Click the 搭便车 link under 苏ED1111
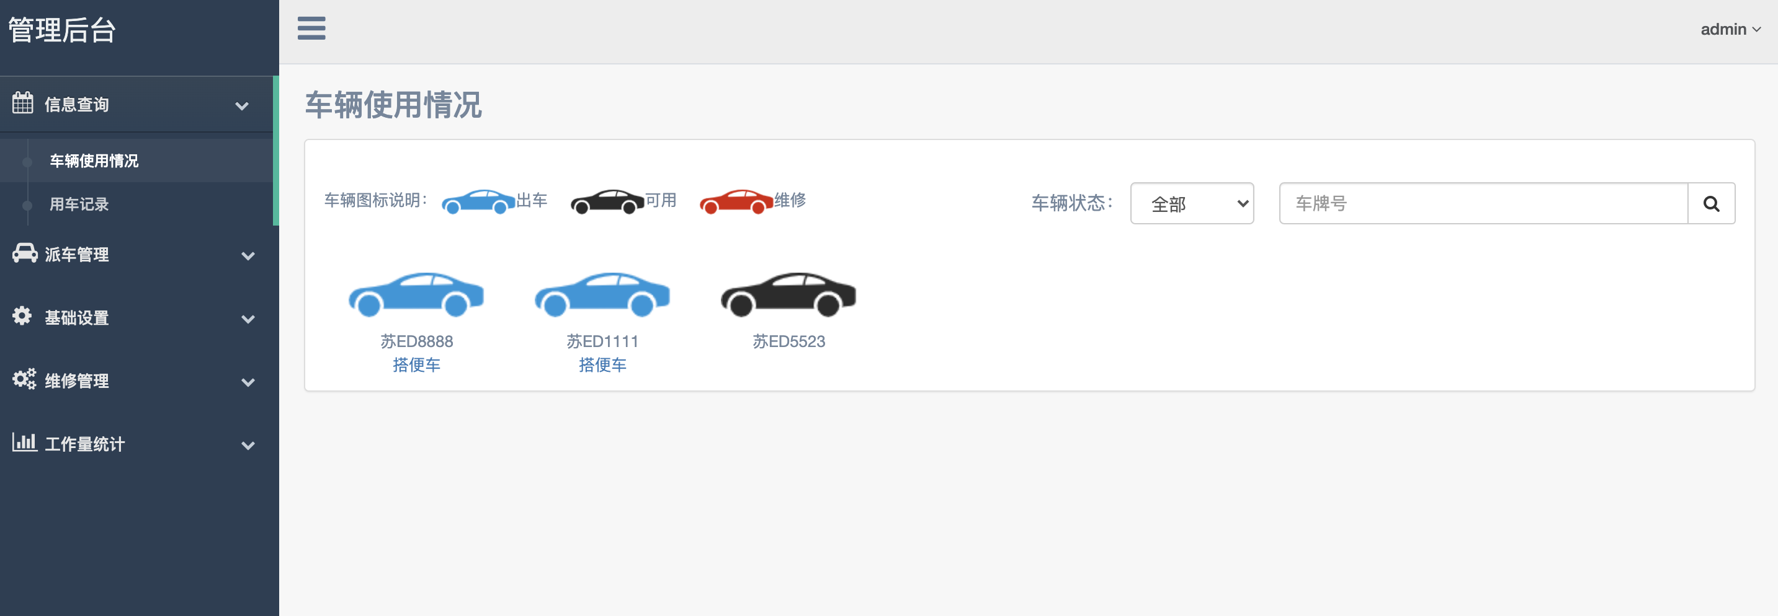Image resolution: width=1778 pixels, height=616 pixels. point(602,365)
